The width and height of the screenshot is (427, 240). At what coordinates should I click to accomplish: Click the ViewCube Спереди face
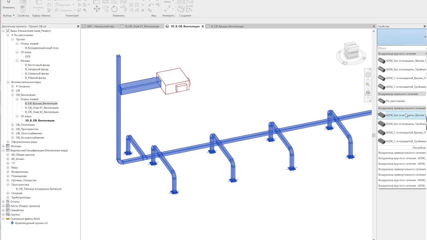click(353, 53)
